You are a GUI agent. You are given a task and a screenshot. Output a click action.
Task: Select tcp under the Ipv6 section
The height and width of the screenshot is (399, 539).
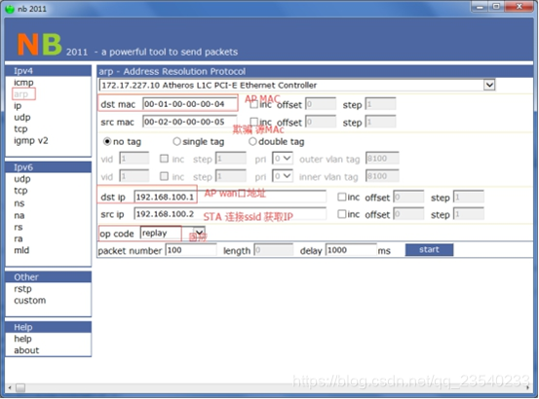20,191
